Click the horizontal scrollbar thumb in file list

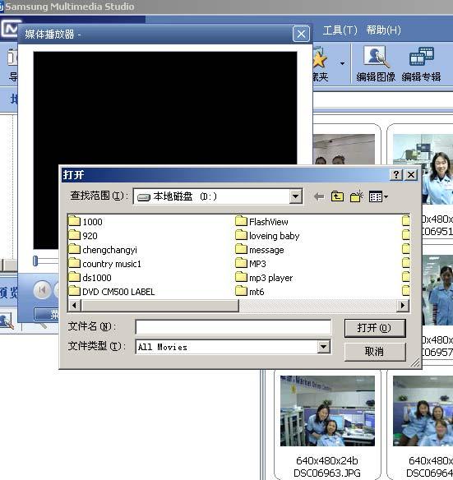pyautogui.click(x=159, y=305)
